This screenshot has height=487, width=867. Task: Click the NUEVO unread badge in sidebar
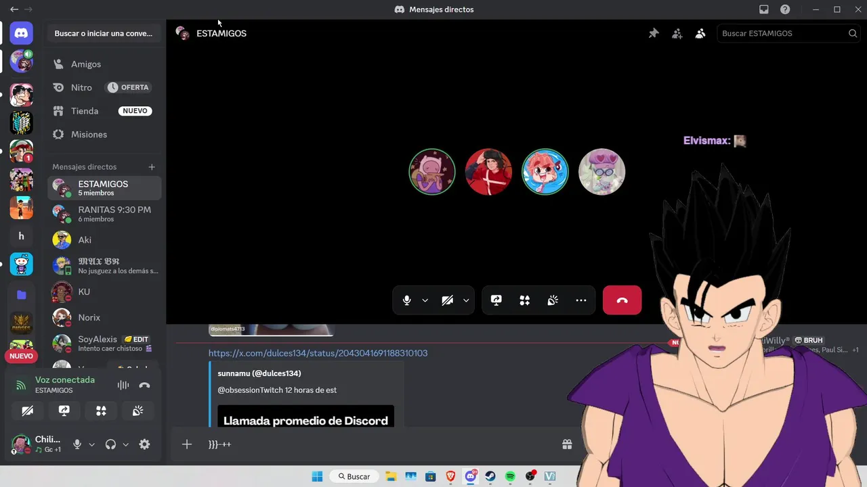pos(21,356)
